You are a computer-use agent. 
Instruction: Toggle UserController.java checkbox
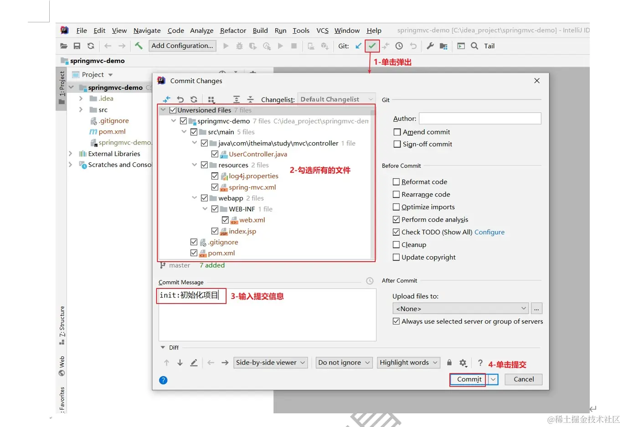click(x=215, y=154)
